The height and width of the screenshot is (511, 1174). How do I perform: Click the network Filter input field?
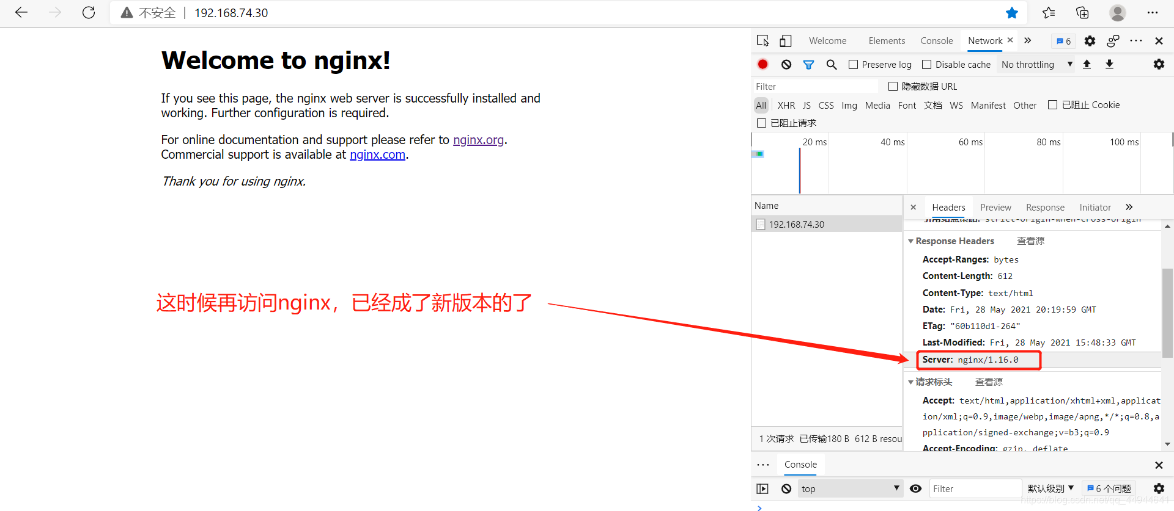point(816,86)
